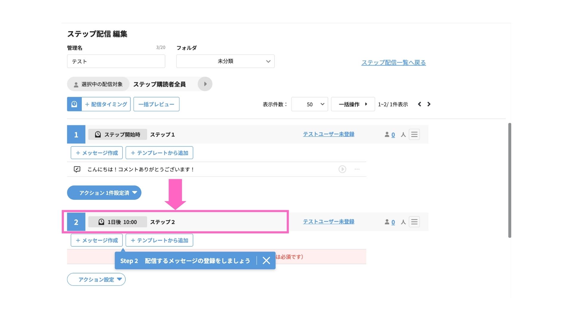Screen dimensions: 573x322
Task: Follow ステップ配信一覧へ戻る link
Action: pyautogui.click(x=394, y=63)
